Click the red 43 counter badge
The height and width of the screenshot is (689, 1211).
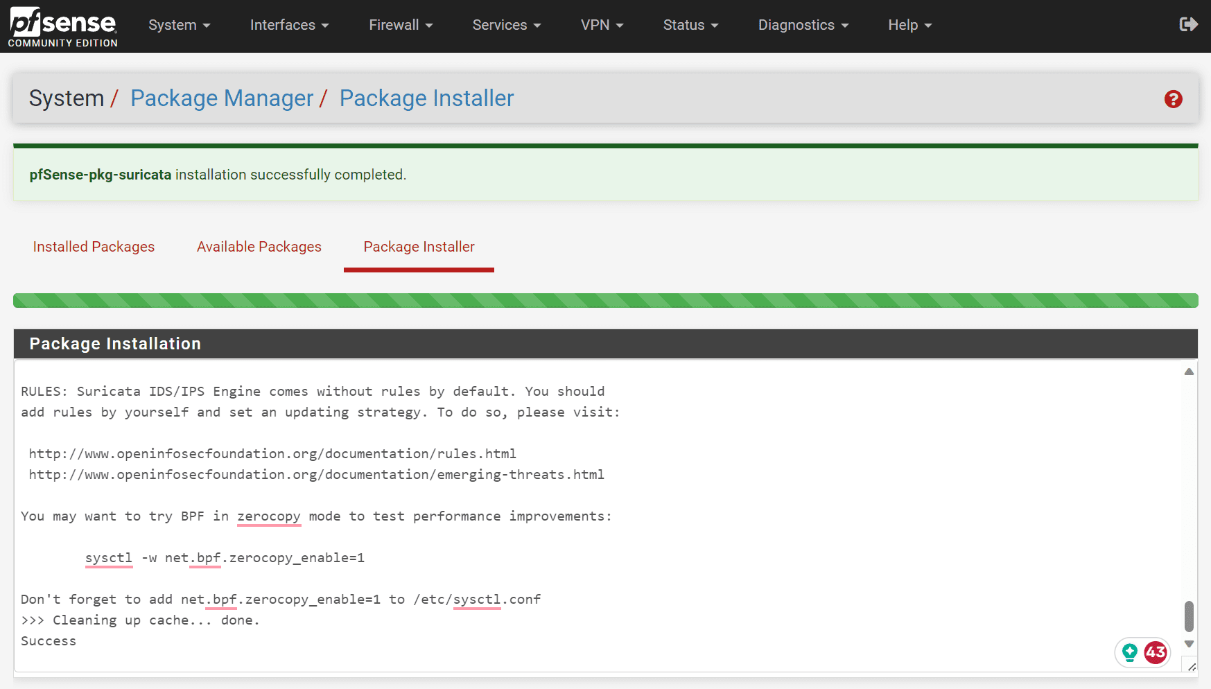point(1156,652)
